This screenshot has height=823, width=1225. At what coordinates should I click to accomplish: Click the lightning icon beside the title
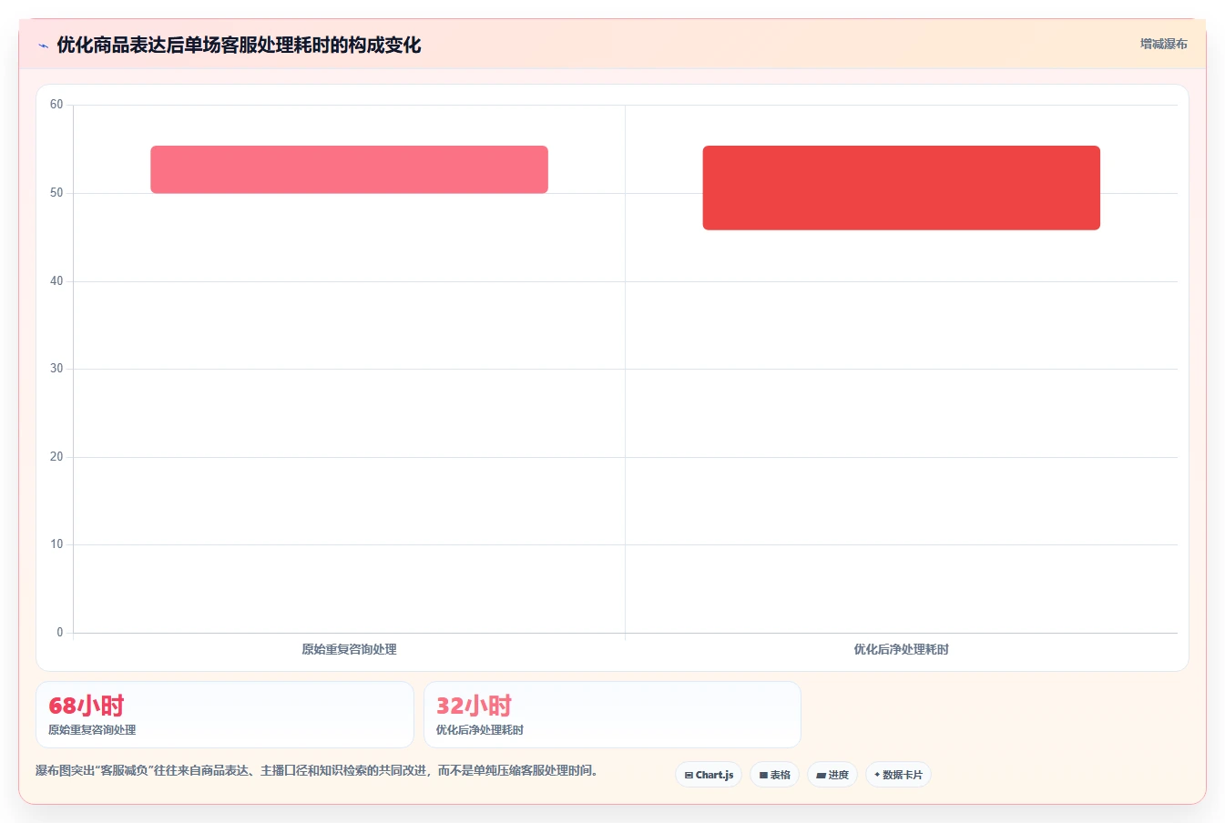[x=43, y=46]
